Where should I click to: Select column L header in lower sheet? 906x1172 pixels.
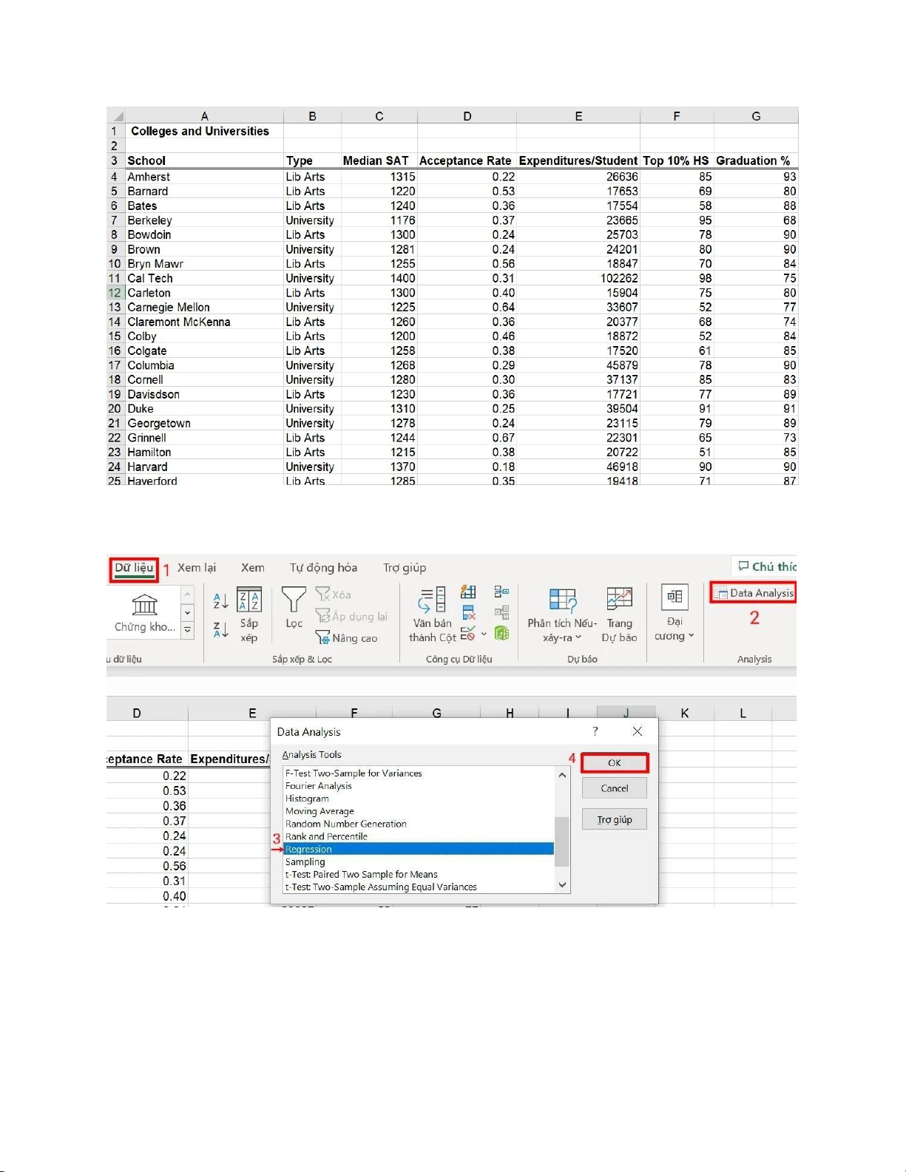coord(743,713)
